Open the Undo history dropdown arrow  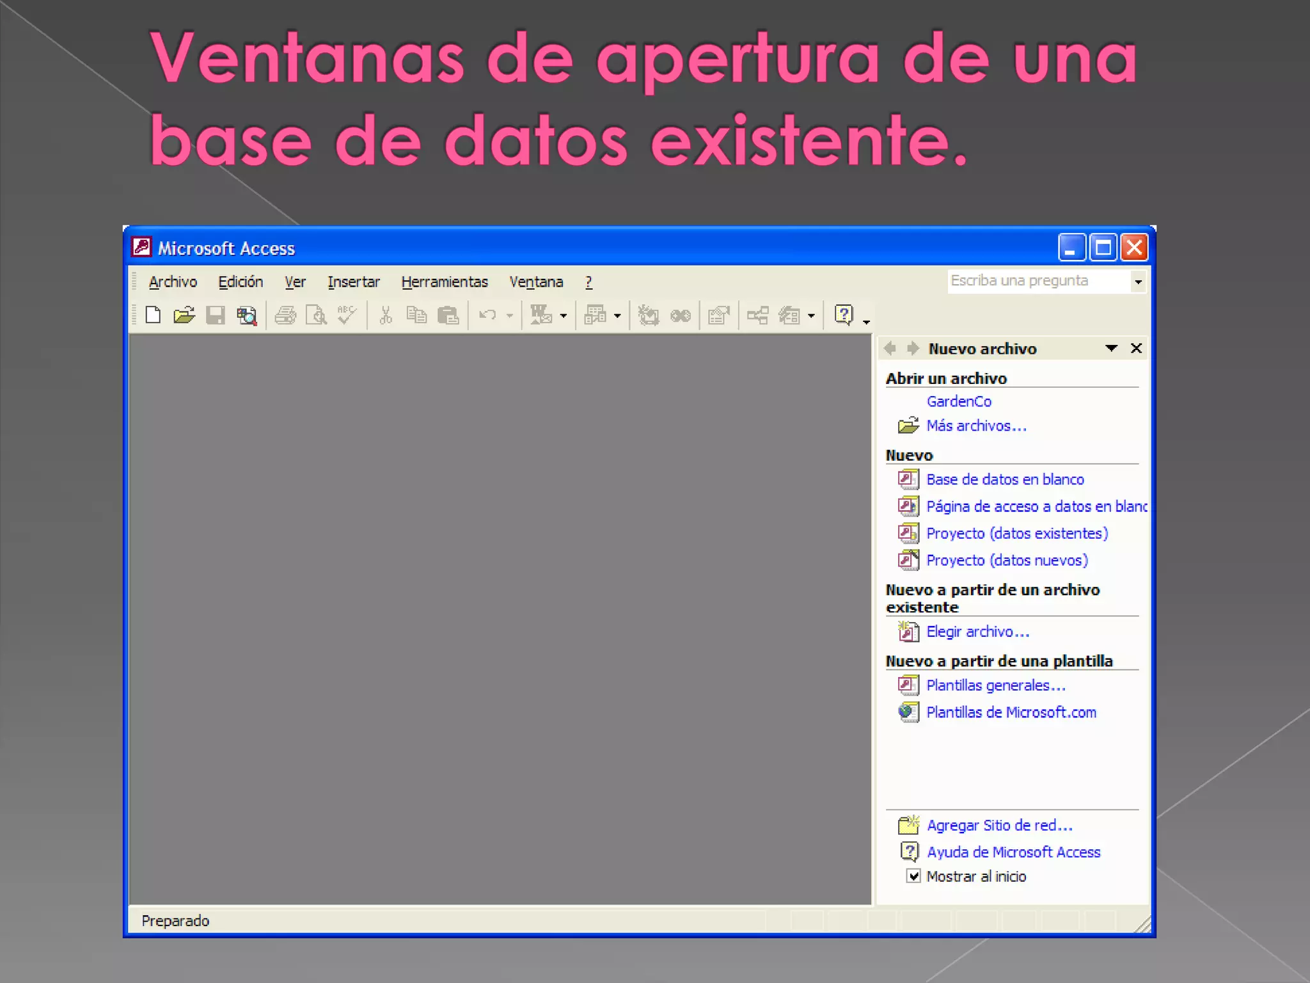(x=510, y=316)
